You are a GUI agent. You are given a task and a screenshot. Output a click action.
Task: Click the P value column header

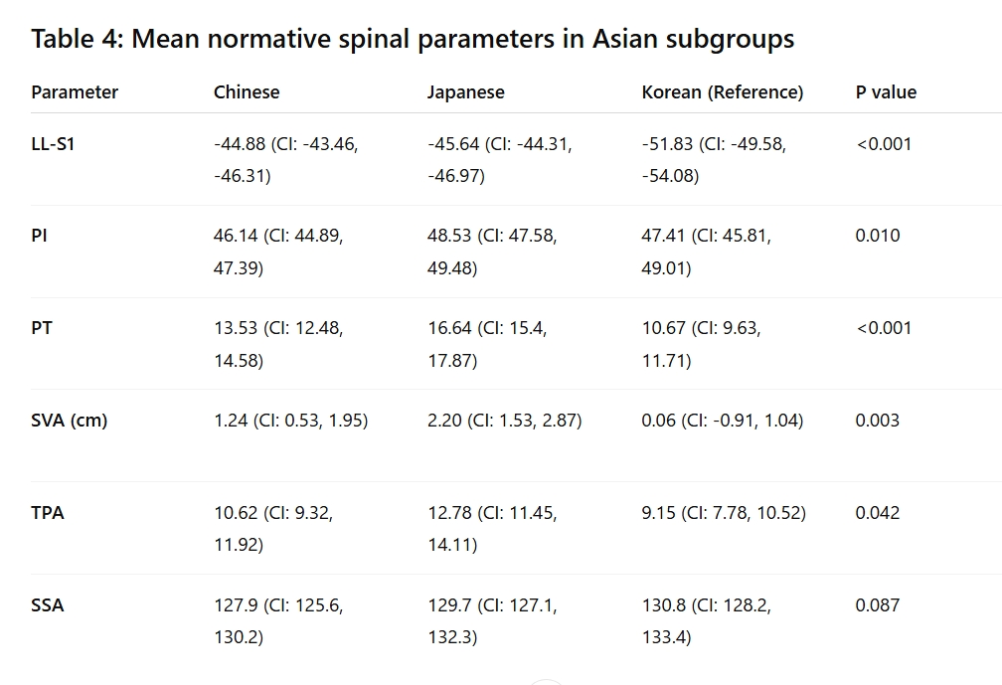[887, 92]
